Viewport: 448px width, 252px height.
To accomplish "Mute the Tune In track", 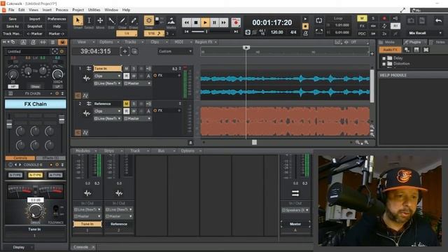I will [126, 69].
